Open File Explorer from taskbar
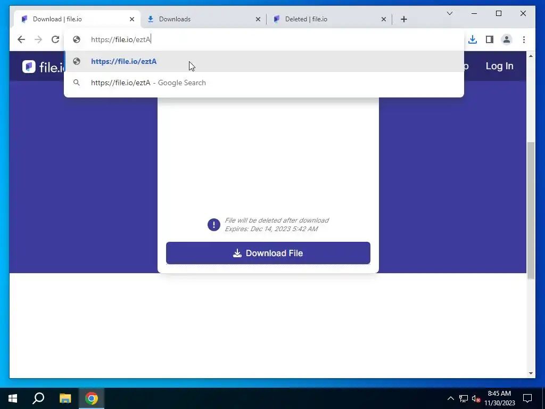The height and width of the screenshot is (409, 545). [65, 398]
